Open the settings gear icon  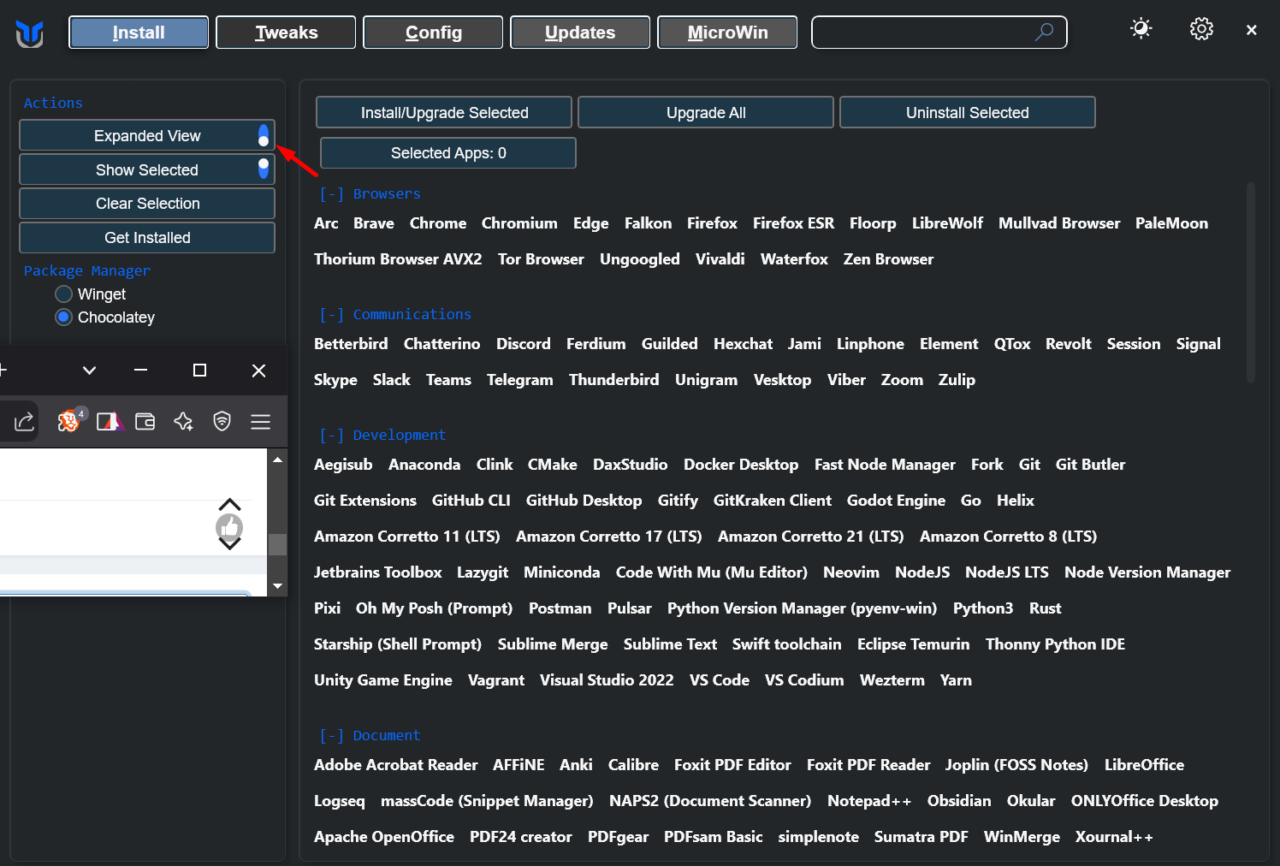(x=1201, y=29)
